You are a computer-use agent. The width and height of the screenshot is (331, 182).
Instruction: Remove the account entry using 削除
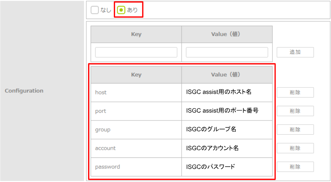point(295,148)
